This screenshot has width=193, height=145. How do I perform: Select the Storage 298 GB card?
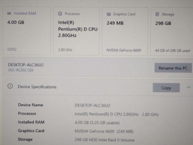(x=172, y=32)
